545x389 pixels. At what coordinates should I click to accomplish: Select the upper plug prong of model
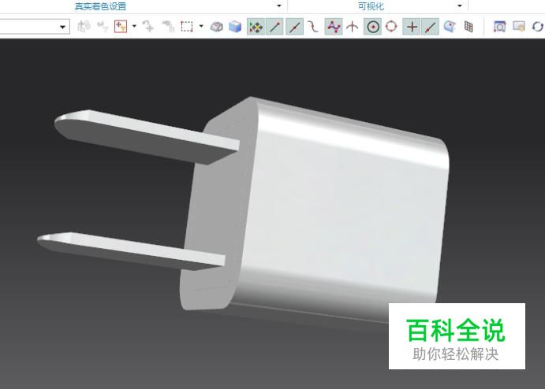(x=146, y=136)
